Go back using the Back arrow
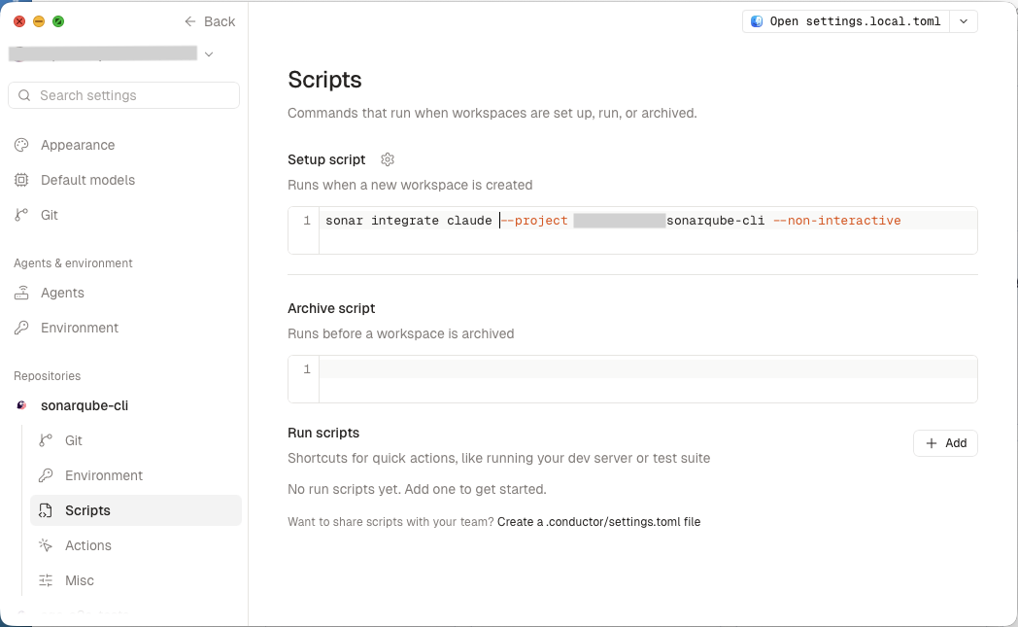 (x=209, y=21)
